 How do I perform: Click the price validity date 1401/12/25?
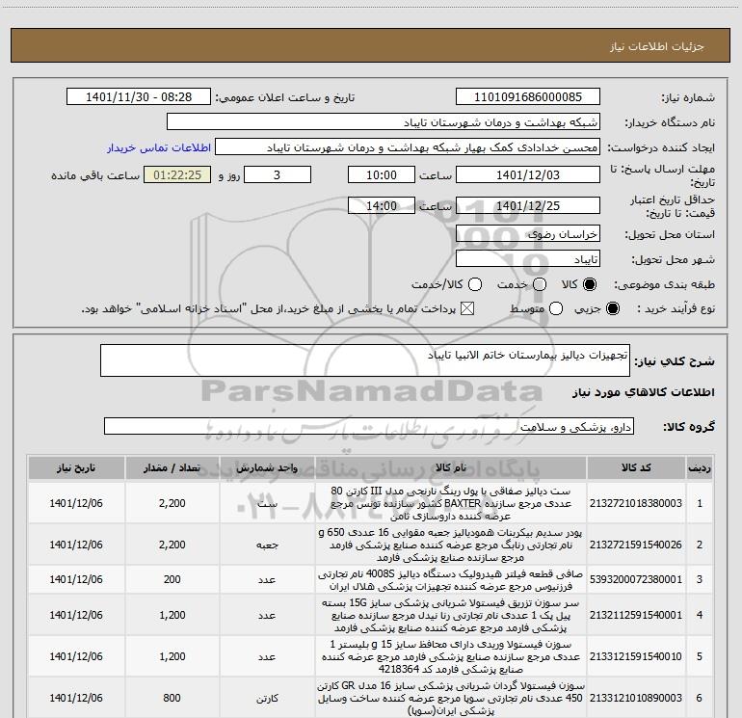tap(528, 206)
